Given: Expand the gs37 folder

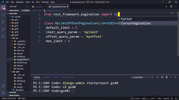Looking at the screenshot, I should click(x=19, y=26).
